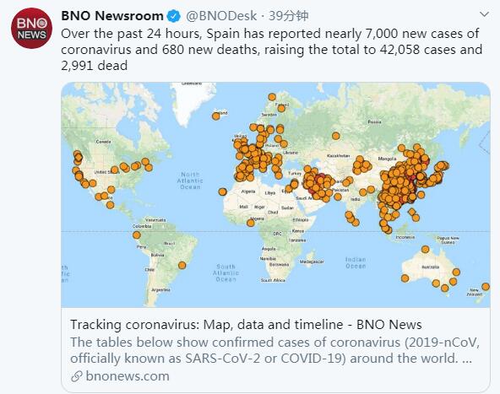500x394 pixels.
Task: Click the tweet text about Spain
Action: pos(271,50)
